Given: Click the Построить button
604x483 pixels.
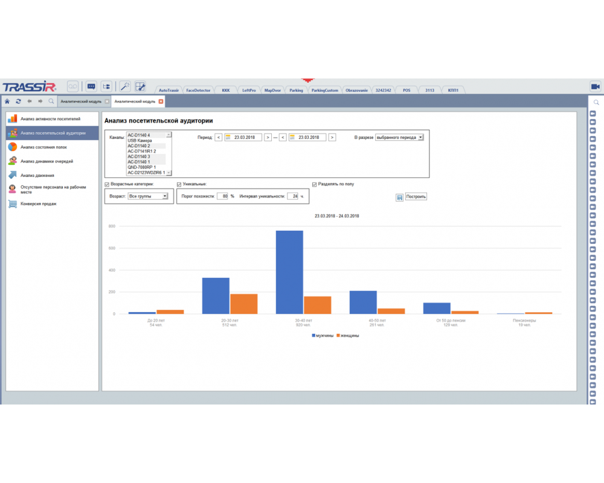Looking at the screenshot, I should tap(416, 196).
